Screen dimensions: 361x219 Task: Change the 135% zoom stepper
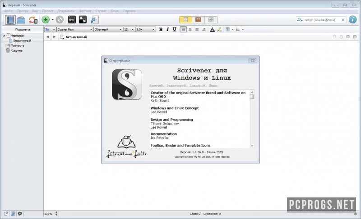[x=56, y=214]
